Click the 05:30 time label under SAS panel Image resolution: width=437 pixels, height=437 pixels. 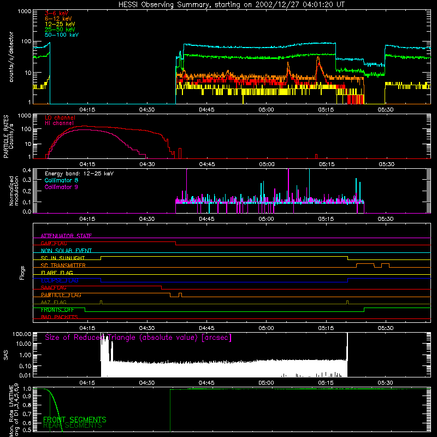tap(386, 383)
